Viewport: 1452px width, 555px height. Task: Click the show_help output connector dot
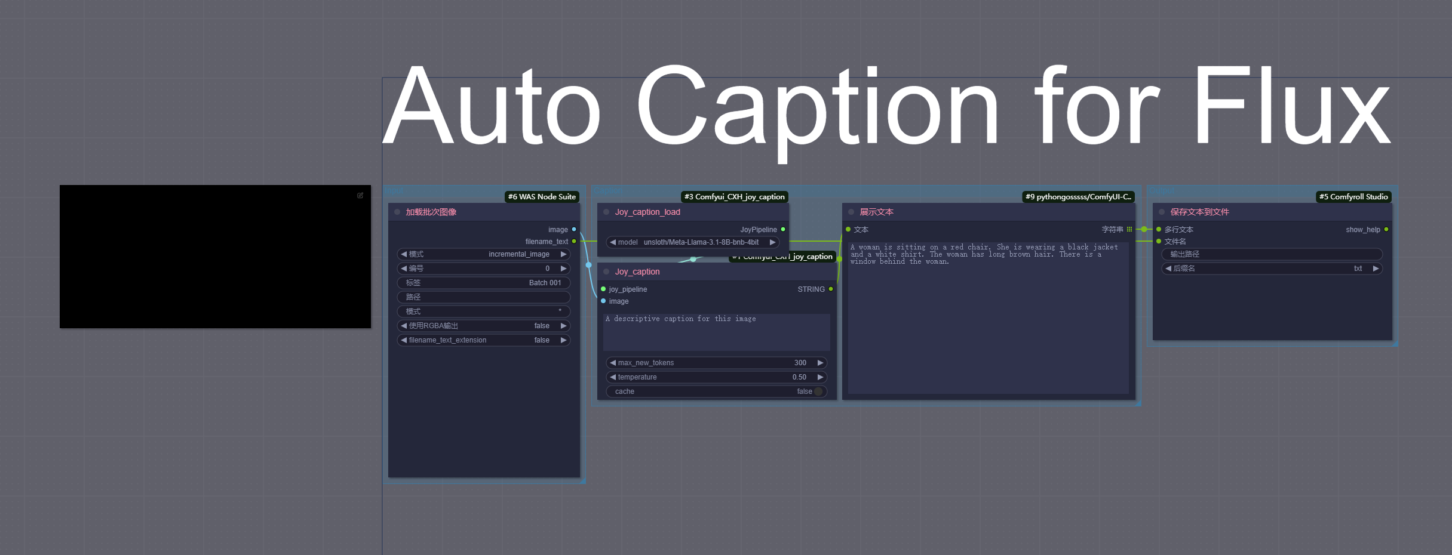point(1386,229)
